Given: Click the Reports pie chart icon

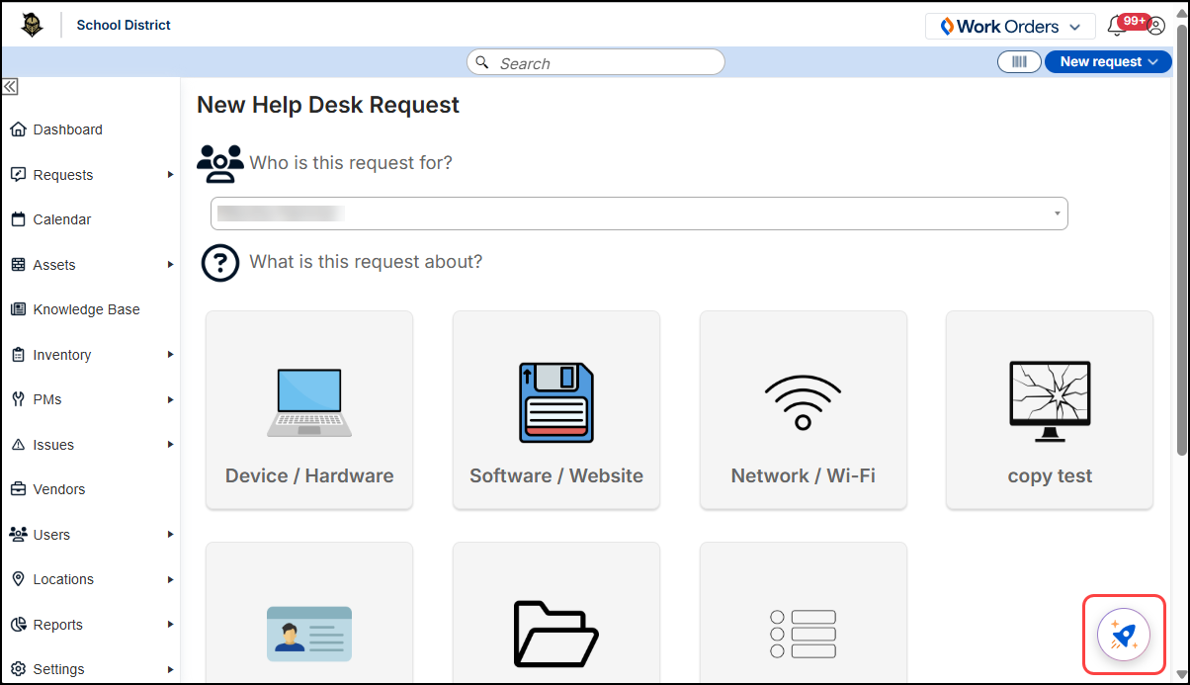Looking at the screenshot, I should 18,625.
